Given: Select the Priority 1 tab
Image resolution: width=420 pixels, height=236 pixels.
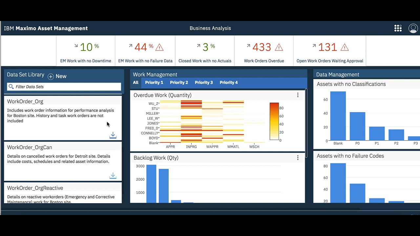Looking at the screenshot, I should pyautogui.click(x=154, y=83).
